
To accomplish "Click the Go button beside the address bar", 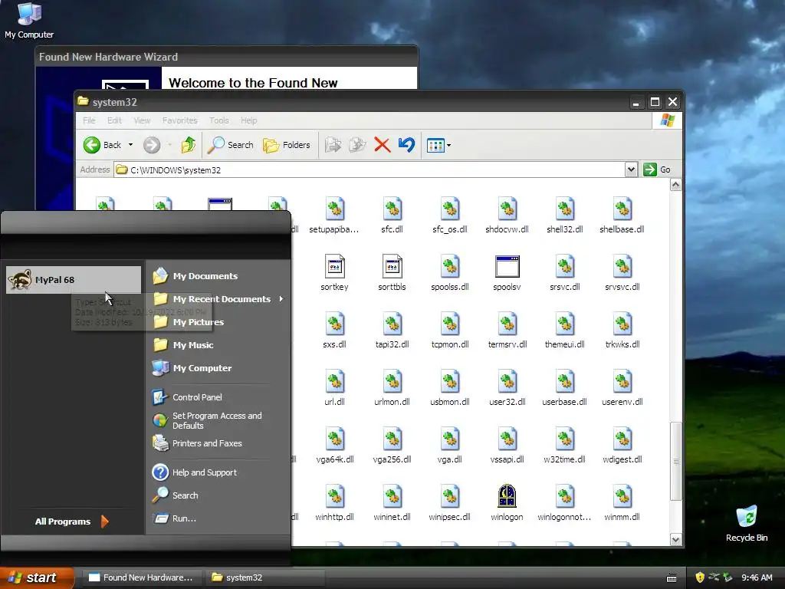I will (657, 169).
